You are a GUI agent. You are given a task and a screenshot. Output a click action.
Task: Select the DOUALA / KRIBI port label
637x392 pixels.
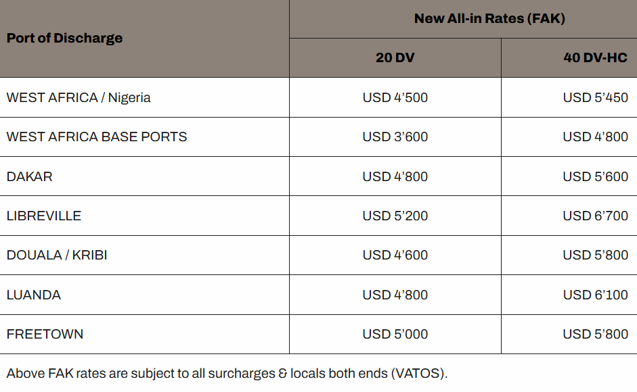click(57, 255)
